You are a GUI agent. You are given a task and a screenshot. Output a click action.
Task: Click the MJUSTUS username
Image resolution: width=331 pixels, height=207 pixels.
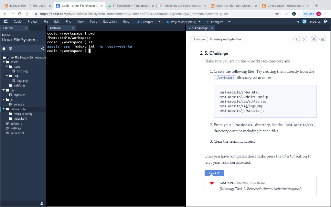click(x=315, y=22)
